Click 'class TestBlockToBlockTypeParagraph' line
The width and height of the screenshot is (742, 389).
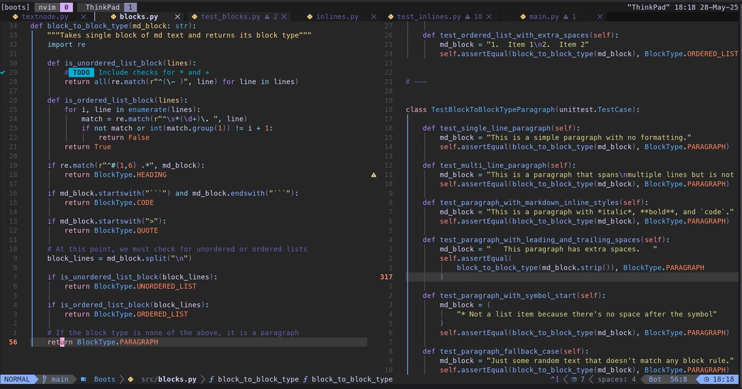click(522, 109)
